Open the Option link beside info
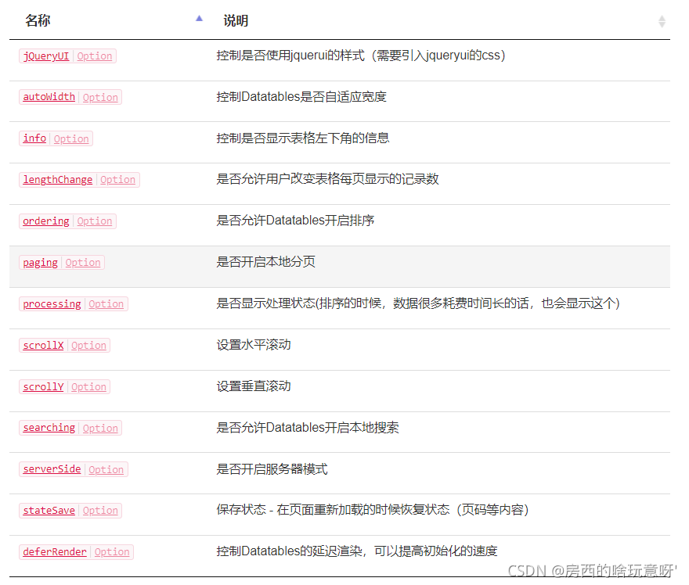The height and width of the screenshot is (585, 689). (71, 138)
